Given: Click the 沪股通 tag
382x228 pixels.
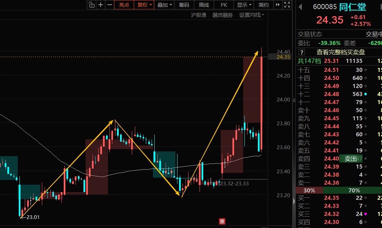Looking at the screenshot, I should [x=199, y=15].
